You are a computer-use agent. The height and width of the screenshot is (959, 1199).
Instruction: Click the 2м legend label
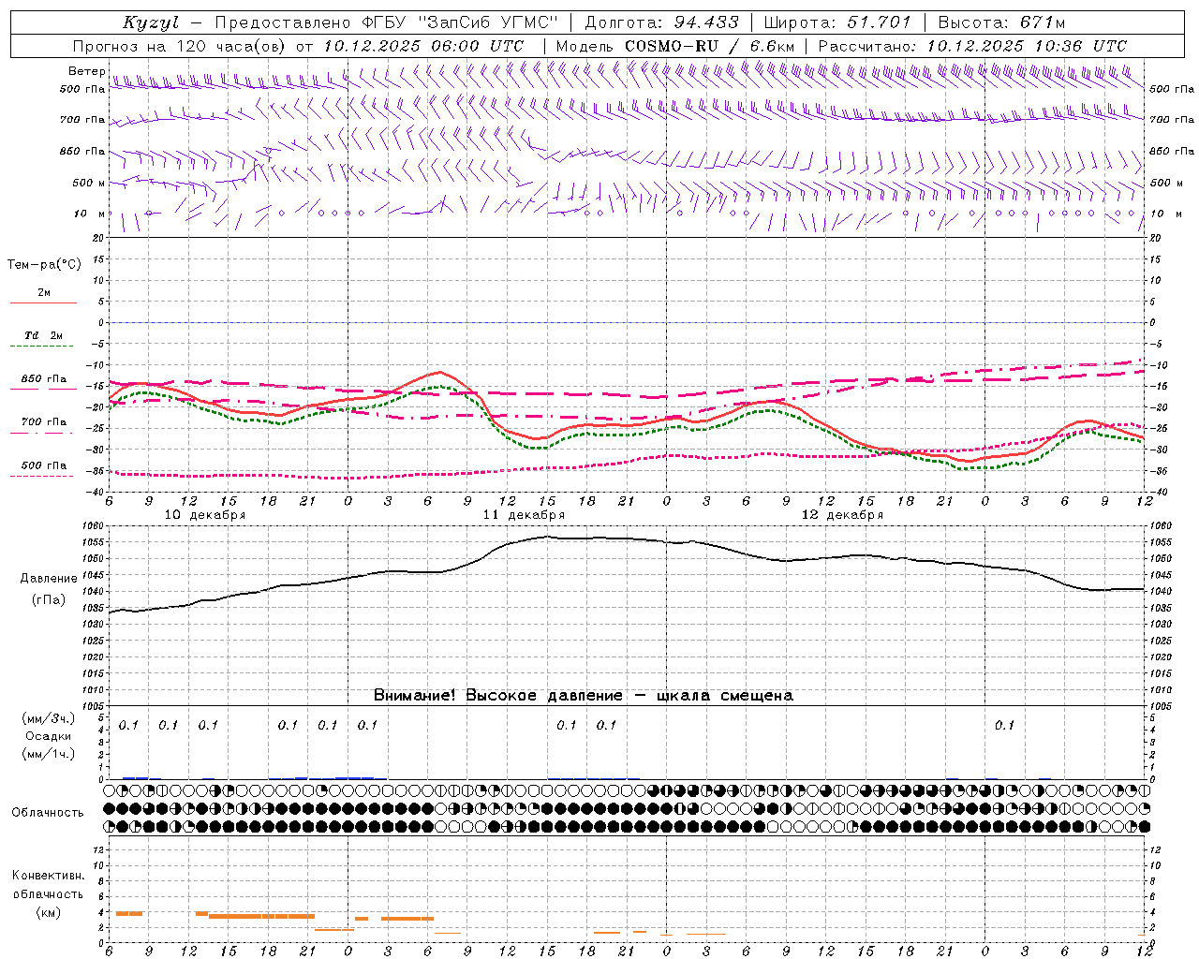click(44, 292)
